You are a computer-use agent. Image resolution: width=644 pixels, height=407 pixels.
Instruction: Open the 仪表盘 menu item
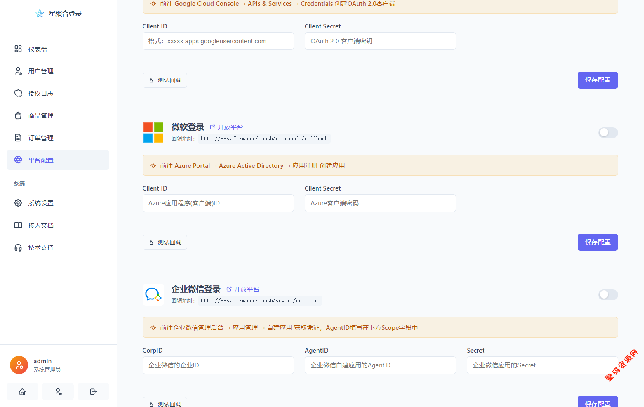coord(38,49)
